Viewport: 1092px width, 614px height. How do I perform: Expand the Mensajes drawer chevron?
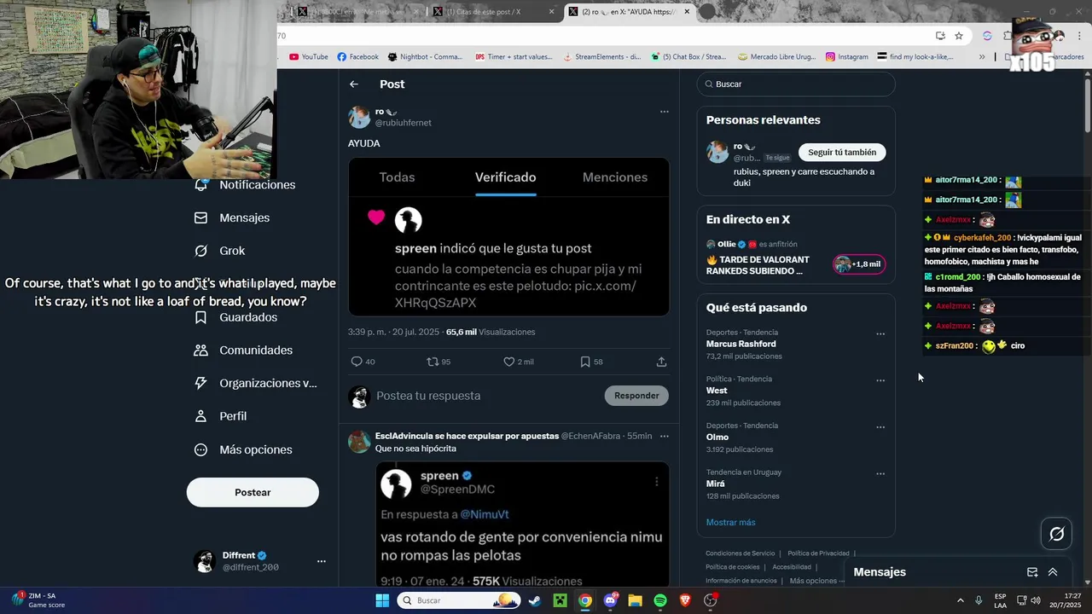tap(1053, 572)
